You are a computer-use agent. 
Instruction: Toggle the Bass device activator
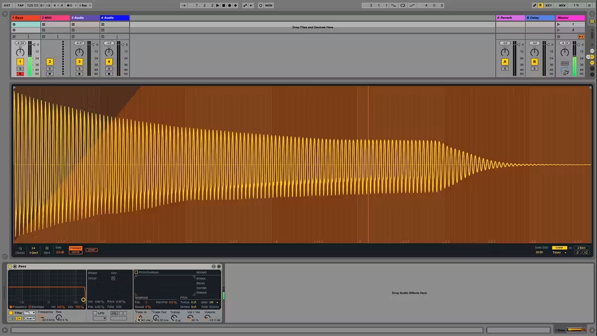pos(10,267)
